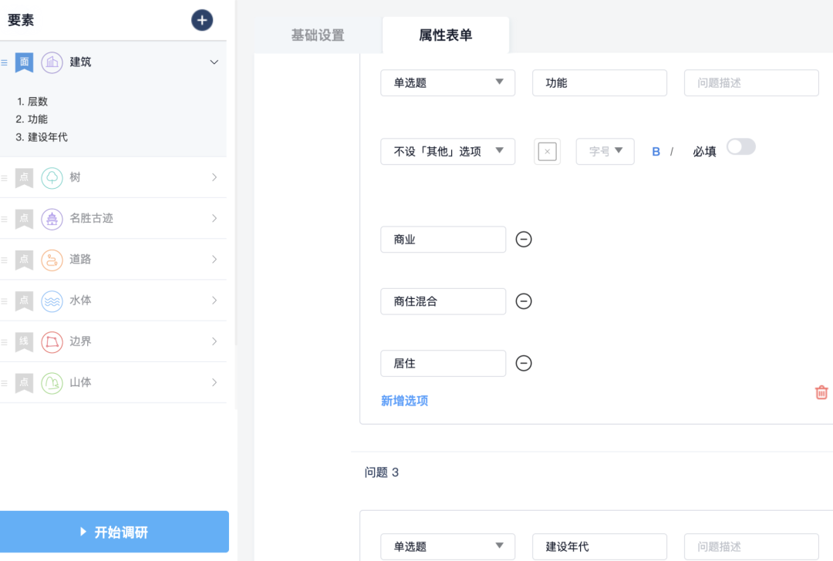The image size is (833, 561).
Task: Open the 字号 font size dropdown
Action: coord(605,151)
